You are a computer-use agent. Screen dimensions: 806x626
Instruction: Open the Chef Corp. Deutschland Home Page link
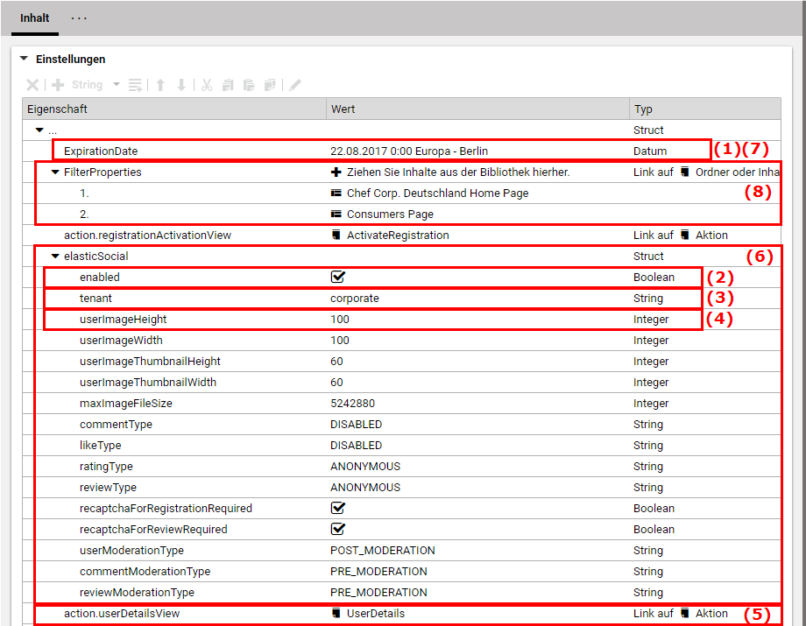pos(436,193)
